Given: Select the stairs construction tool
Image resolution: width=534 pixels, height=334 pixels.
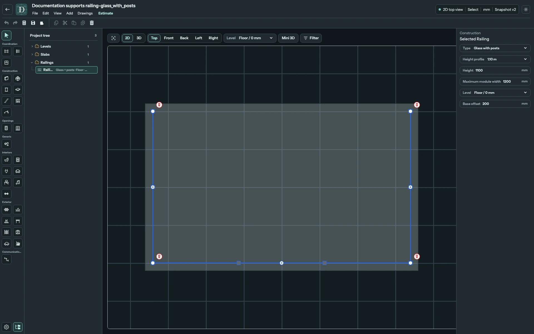Looking at the screenshot, I should coord(6,101).
